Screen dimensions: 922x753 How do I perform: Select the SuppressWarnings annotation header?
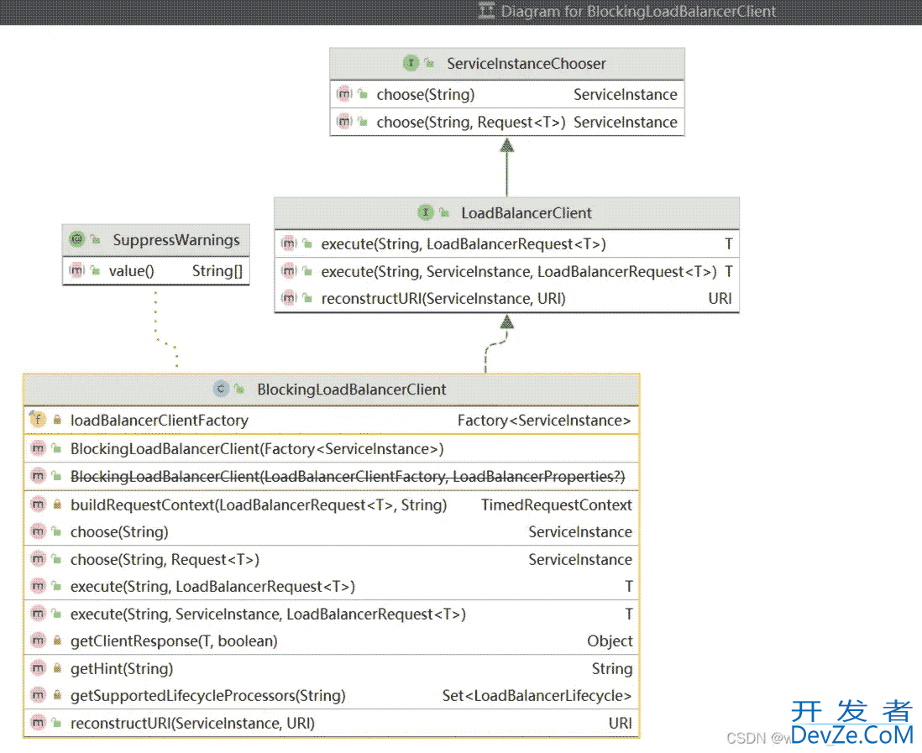coord(156,240)
